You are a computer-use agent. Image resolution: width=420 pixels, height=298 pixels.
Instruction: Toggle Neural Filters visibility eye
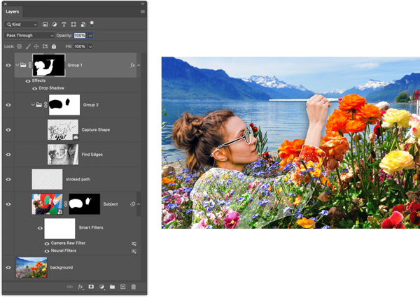point(47,251)
